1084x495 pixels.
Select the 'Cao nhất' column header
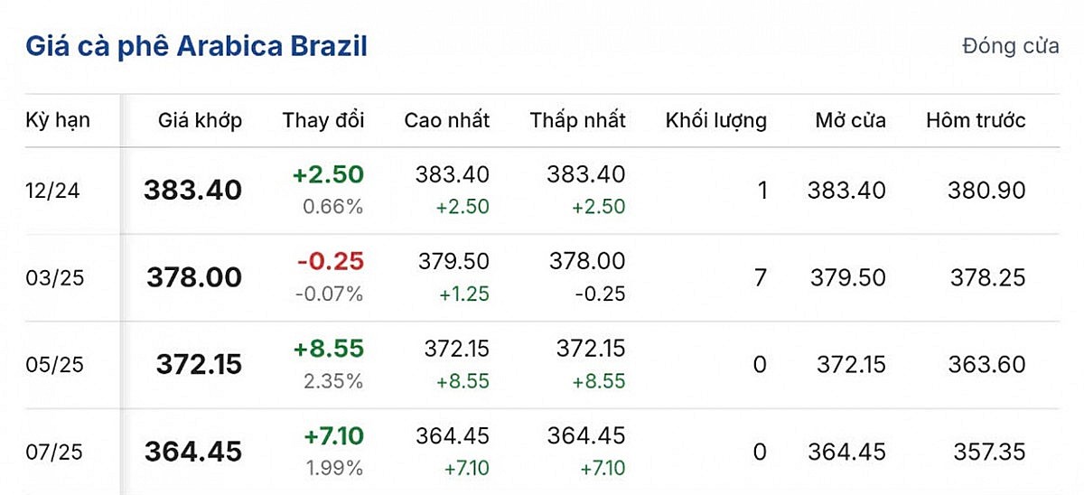coord(446,120)
